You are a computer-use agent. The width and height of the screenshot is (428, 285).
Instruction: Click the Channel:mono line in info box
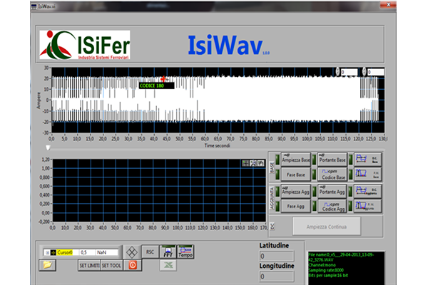coord(322,265)
